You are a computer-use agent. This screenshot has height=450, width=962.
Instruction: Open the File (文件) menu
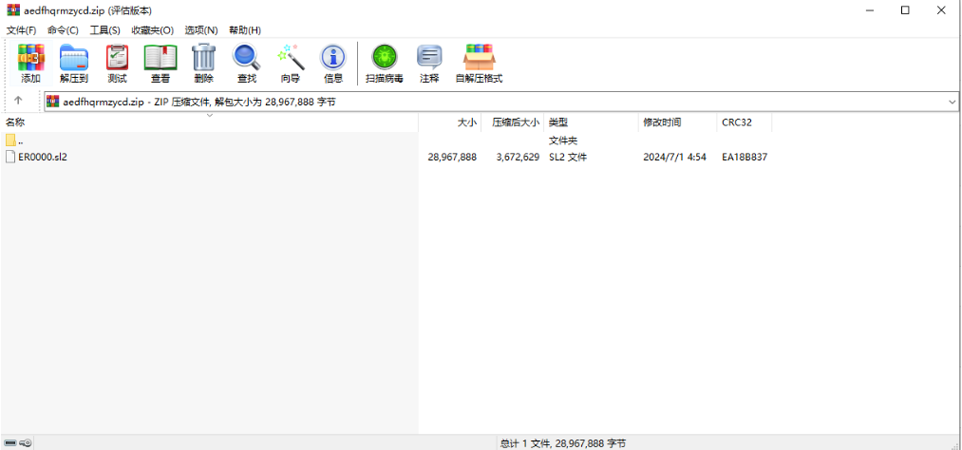[21, 30]
